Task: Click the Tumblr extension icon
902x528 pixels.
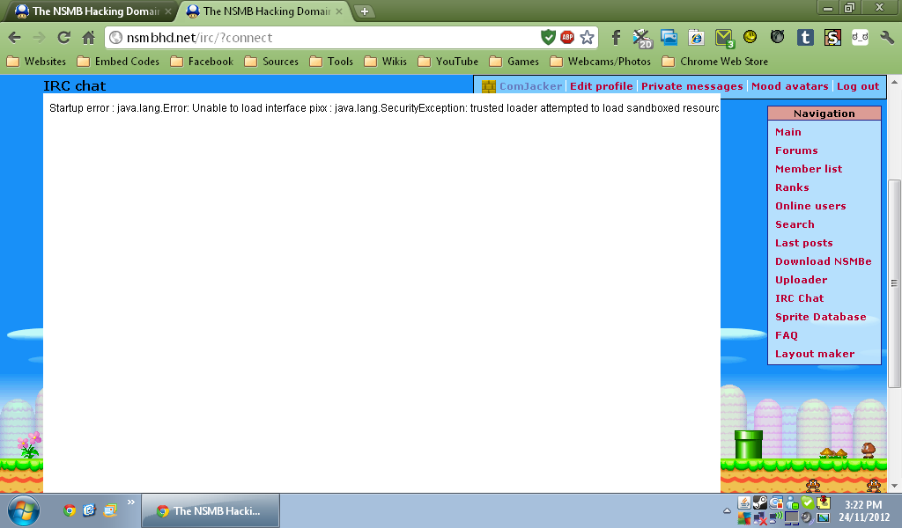Action: coord(804,37)
